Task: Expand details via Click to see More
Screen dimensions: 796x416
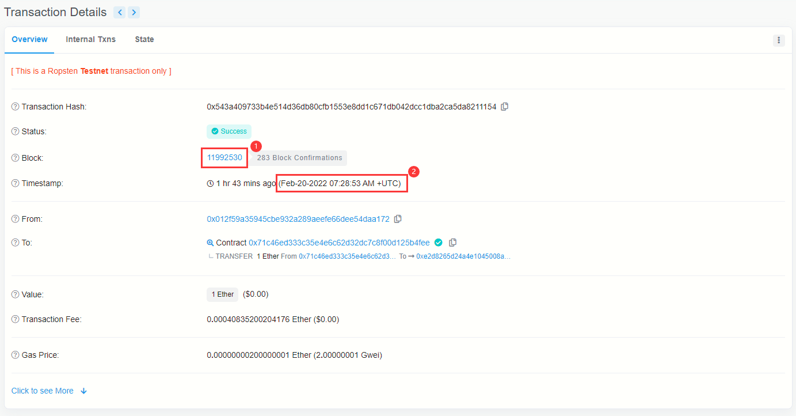Action: tap(42, 391)
